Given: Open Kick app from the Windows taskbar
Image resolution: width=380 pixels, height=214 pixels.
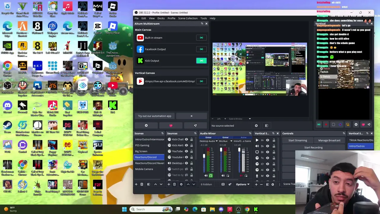Looking at the screenshot, I should click(x=256, y=209).
